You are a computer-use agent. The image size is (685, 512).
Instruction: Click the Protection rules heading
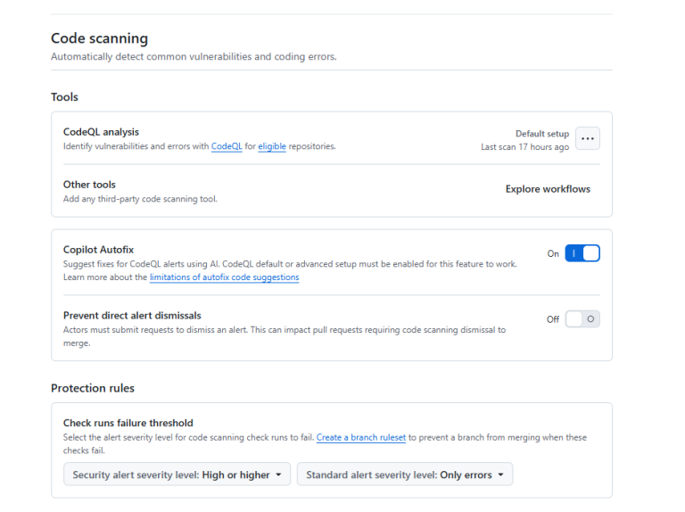93,388
